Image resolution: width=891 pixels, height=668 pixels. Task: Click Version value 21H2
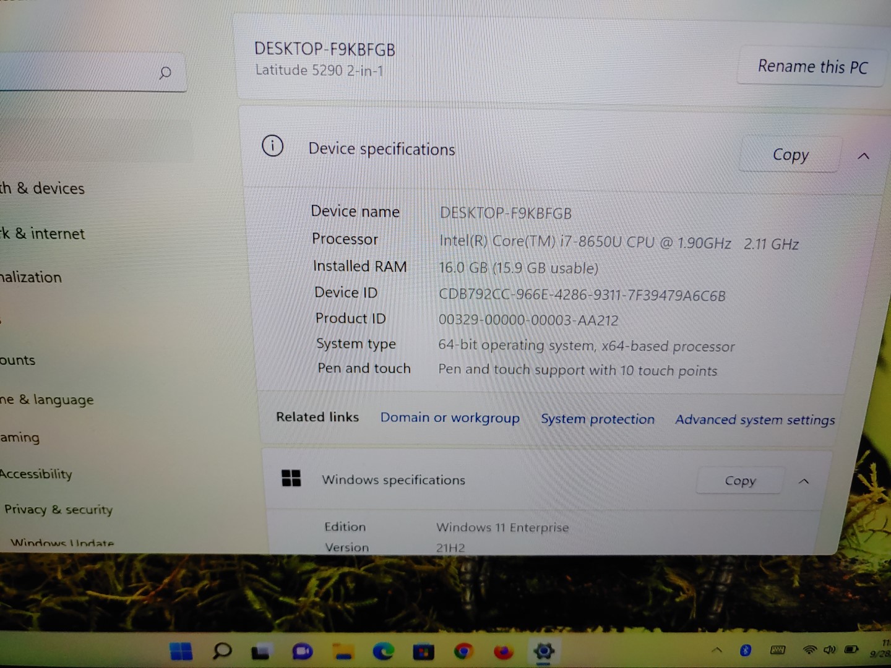tap(450, 547)
